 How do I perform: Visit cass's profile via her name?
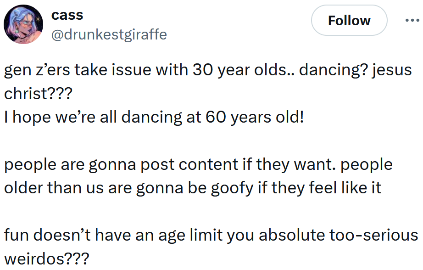click(x=67, y=14)
